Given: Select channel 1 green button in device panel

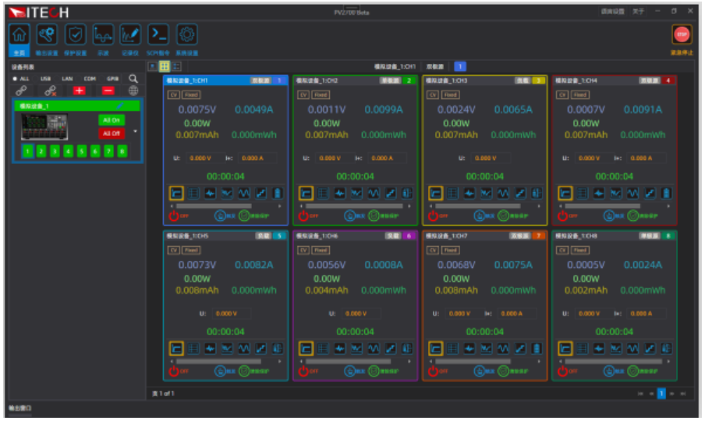Looking at the screenshot, I should point(27,151).
